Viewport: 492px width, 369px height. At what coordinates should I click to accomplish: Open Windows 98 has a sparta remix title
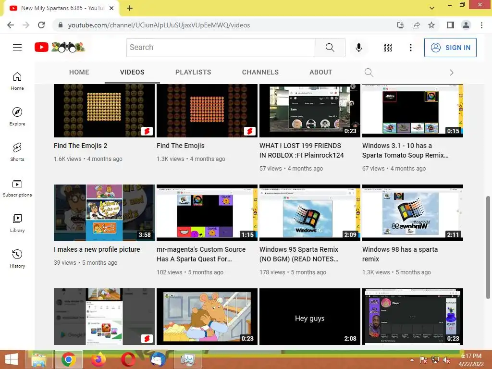tap(400, 254)
